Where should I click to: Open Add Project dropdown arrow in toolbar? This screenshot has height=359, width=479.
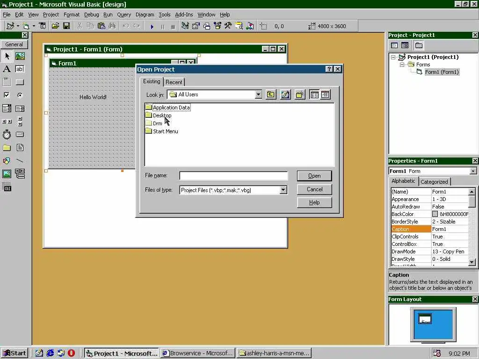(x=18, y=26)
